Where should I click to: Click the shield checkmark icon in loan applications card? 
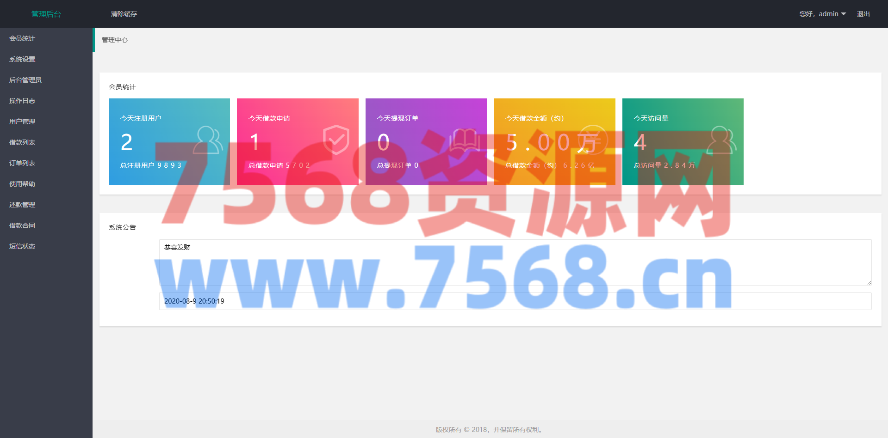(336, 140)
